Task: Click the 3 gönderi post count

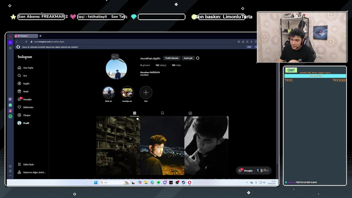Action: click(145, 65)
